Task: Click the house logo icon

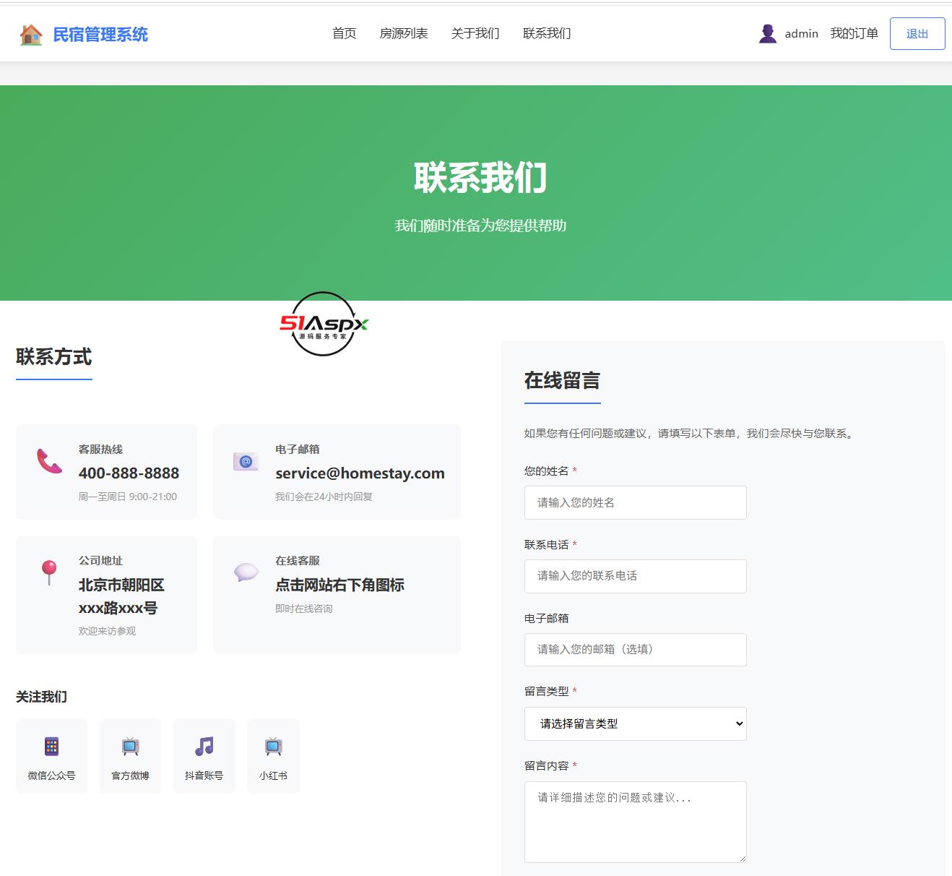Action: tap(31, 35)
